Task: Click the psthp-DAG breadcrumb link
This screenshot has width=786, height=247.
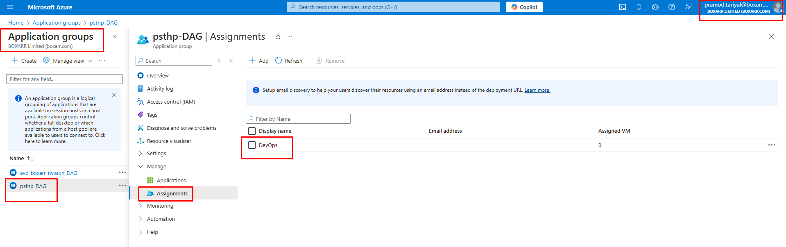Action: coord(104,23)
